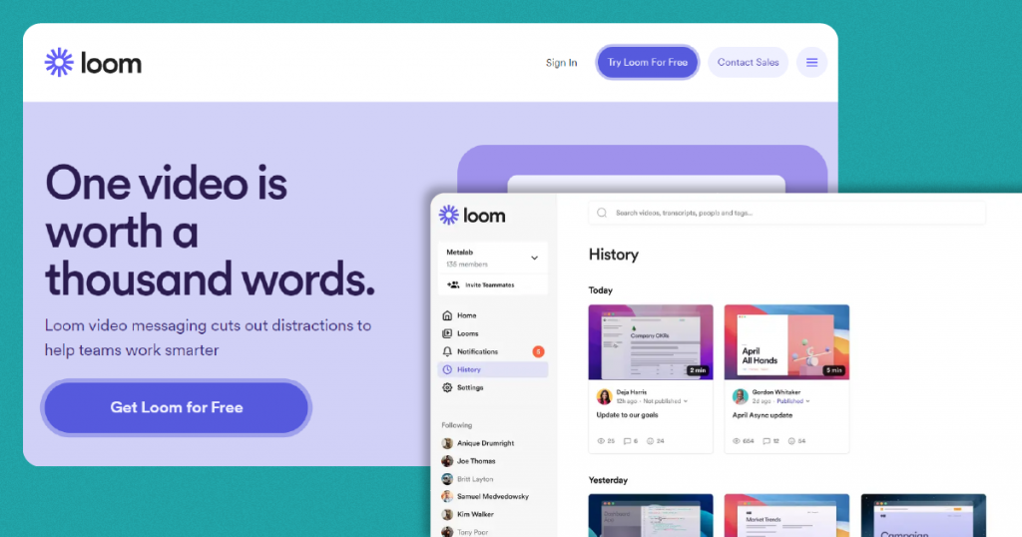Image resolution: width=1022 pixels, height=537 pixels.
Task: Open the Published status dropdown
Action: 793,401
